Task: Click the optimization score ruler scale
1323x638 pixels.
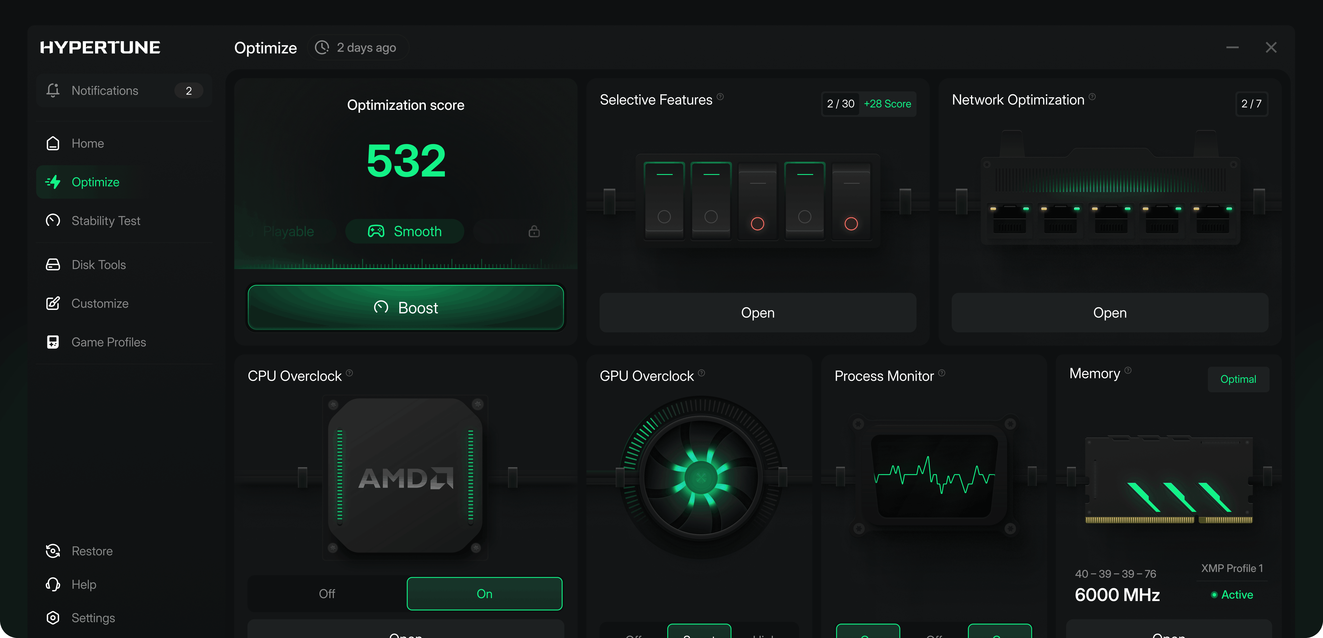Action: (x=406, y=263)
